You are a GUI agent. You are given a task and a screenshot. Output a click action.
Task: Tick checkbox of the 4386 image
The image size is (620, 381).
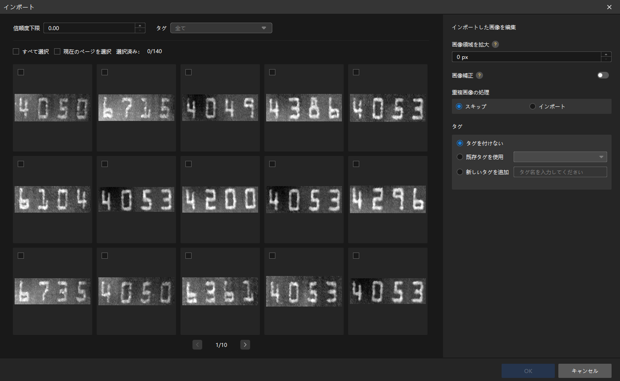(x=272, y=72)
